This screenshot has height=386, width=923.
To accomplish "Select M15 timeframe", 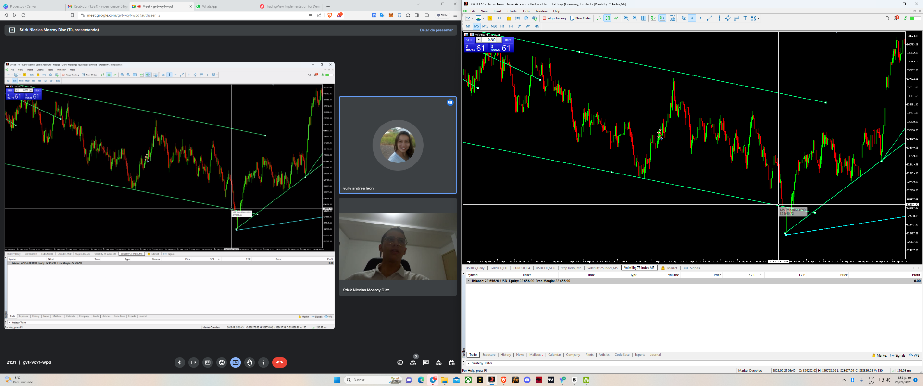I will click(x=485, y=26).
